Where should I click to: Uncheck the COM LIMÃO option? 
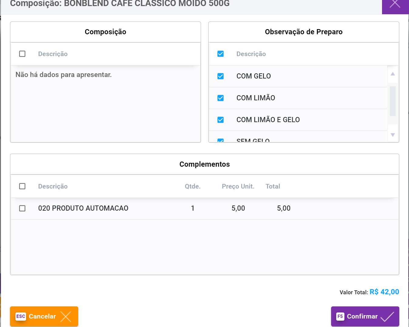(221, 98)
